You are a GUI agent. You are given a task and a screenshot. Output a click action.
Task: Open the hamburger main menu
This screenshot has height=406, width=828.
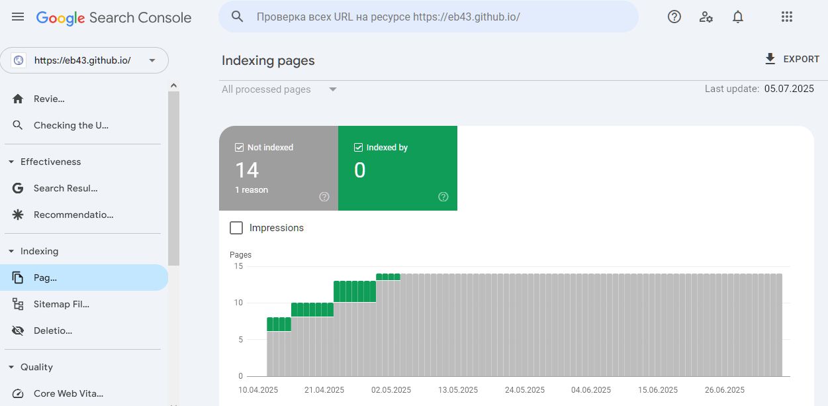18,17
